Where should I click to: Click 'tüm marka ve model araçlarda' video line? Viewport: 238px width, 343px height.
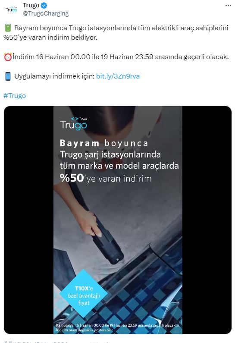119,166
